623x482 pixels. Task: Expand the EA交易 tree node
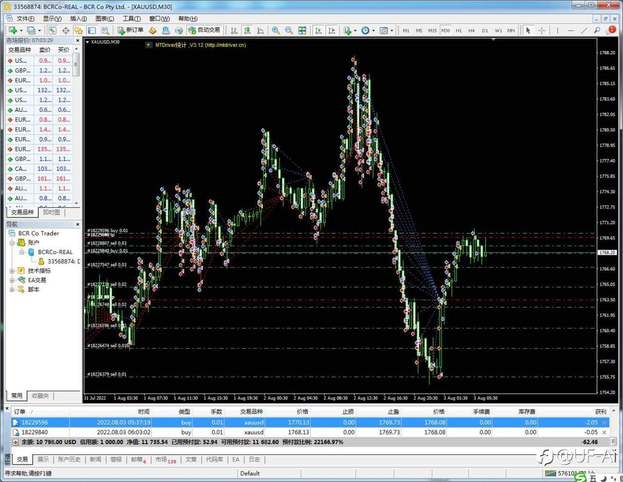(12, 280)
